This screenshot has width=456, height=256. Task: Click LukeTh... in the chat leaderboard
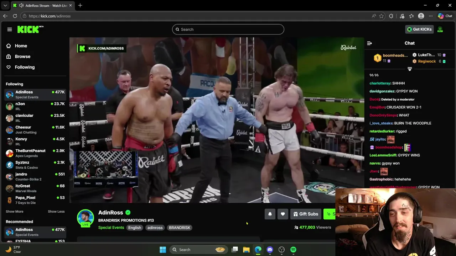point(426,55)
